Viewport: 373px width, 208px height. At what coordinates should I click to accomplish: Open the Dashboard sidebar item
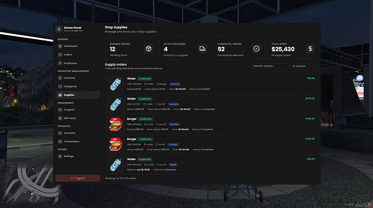click(78, 46)
